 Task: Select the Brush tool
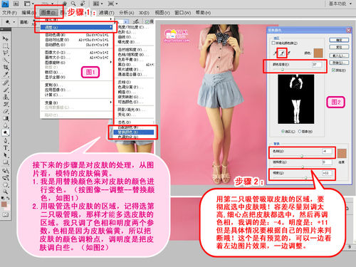click(5, 90)
